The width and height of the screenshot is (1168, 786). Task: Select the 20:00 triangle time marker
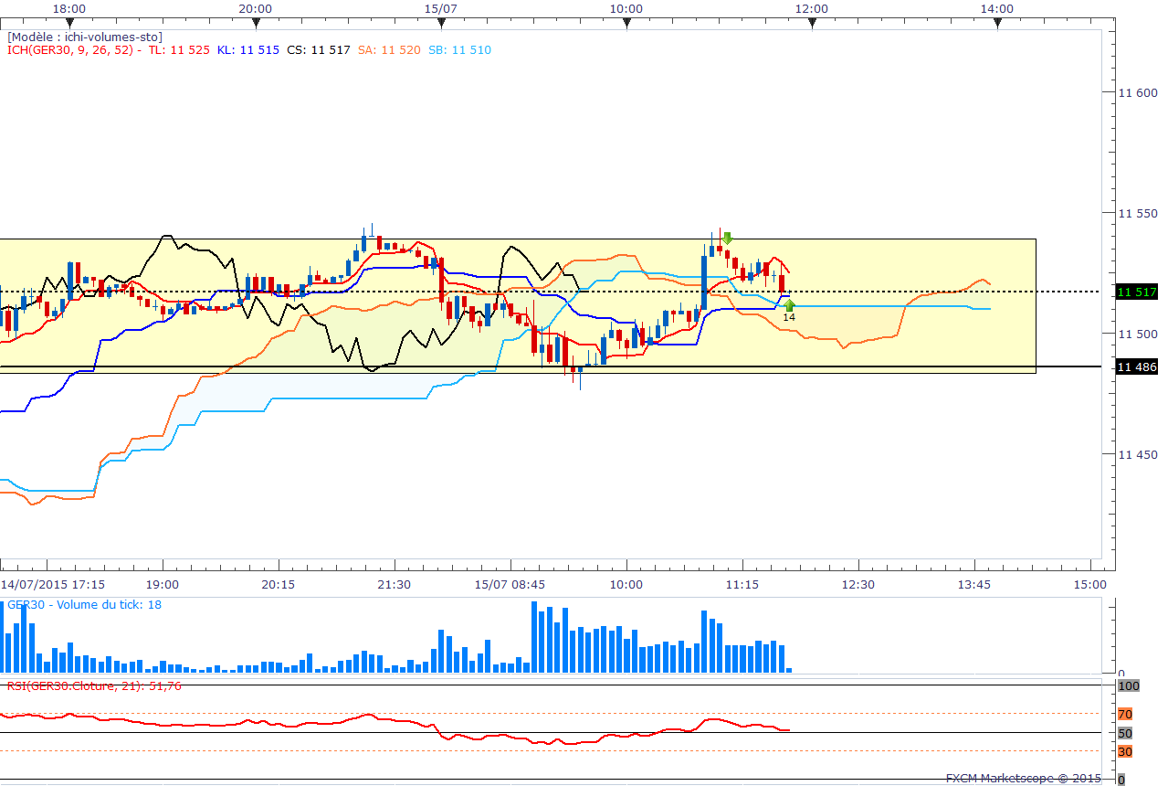click(x=256, y=24)
